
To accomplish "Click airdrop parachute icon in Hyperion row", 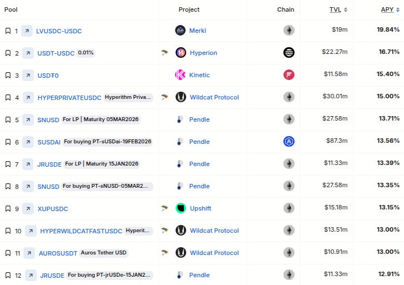I will tap(164, 53).
